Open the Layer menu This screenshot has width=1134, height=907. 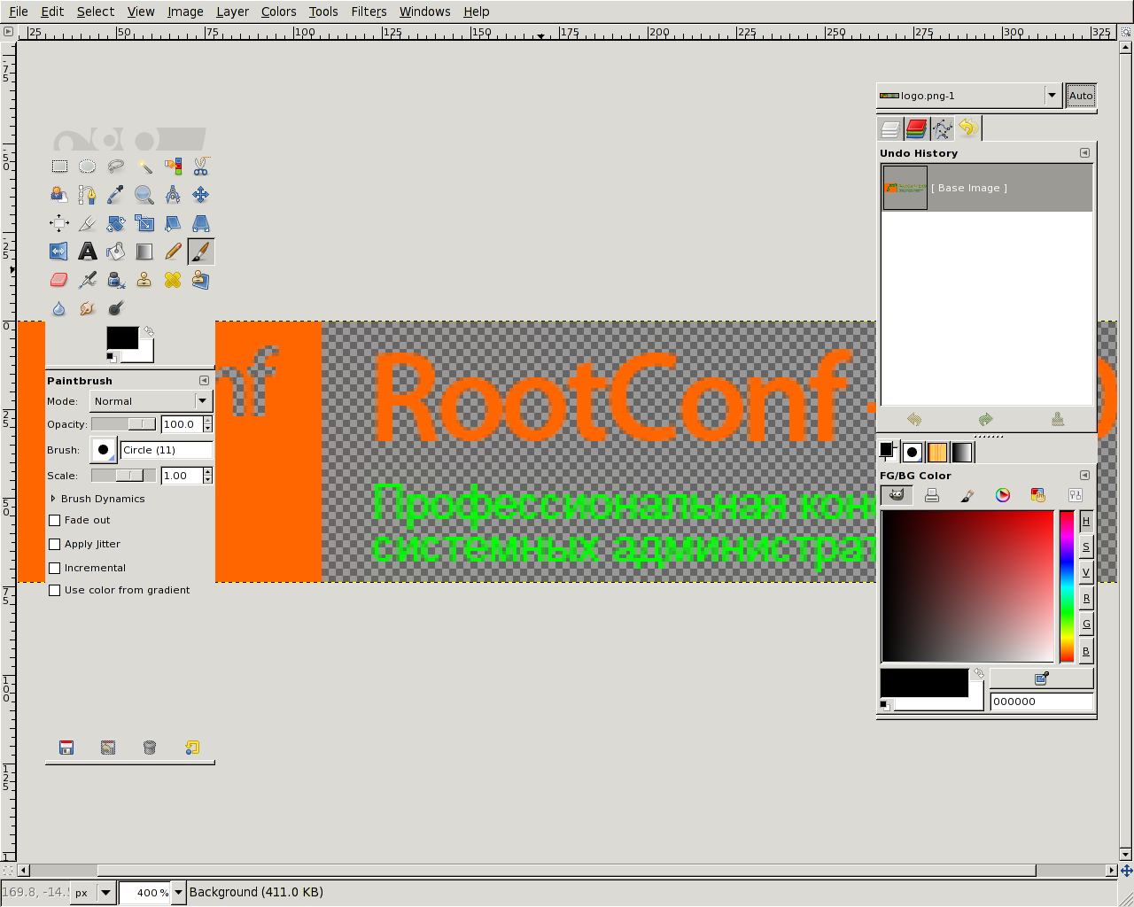point(232,12)
